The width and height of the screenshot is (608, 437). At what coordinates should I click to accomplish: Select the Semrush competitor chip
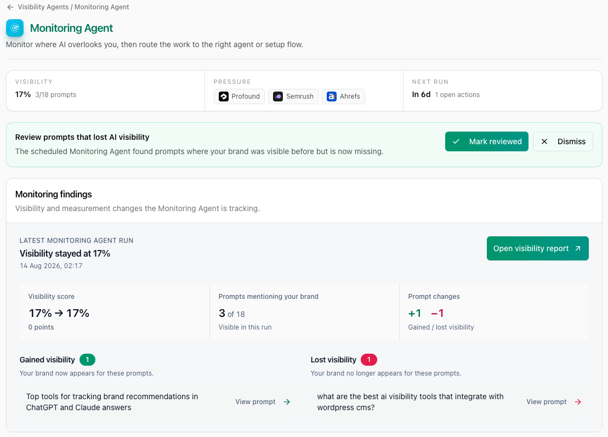[293, 97]
